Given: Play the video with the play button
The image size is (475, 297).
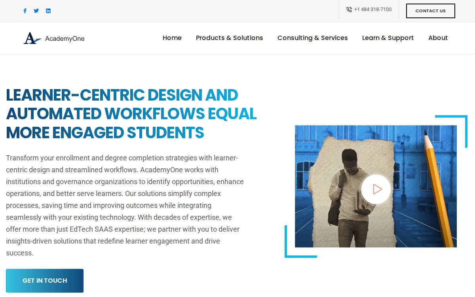Looking at the screenshot, I should pos(376,189).
